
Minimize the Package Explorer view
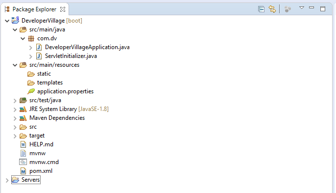[x=312, y=8]
